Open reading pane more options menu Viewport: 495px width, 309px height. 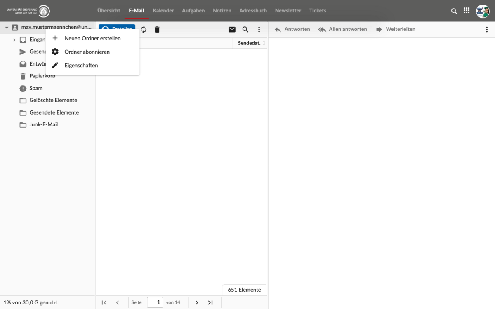tap(487, 30)
